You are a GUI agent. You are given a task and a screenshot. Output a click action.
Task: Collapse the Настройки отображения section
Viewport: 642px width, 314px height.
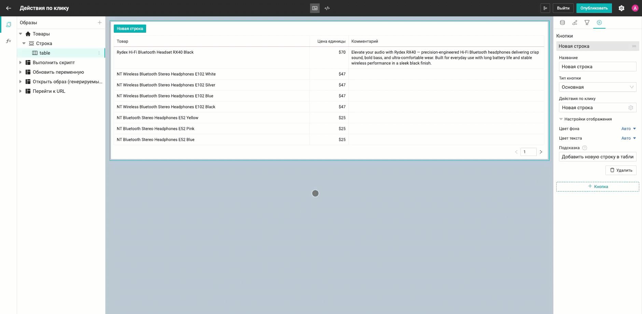[x=561, y=119]
